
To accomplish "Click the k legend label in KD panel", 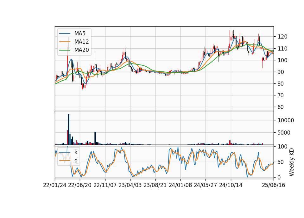I will [x=76, y=152].
